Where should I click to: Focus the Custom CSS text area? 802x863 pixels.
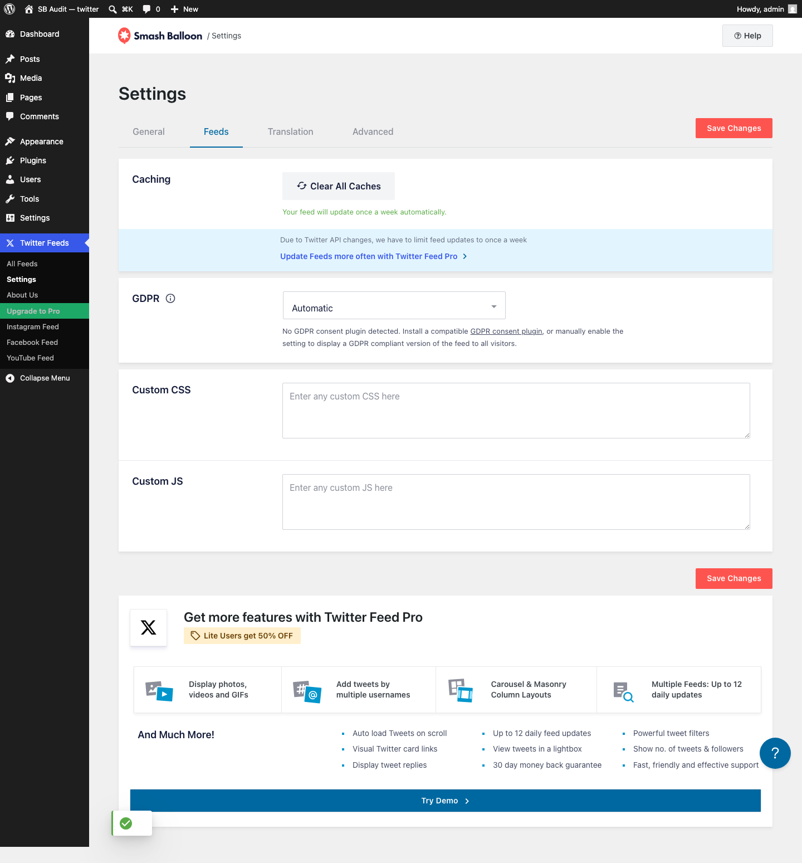tap(516, 411)
